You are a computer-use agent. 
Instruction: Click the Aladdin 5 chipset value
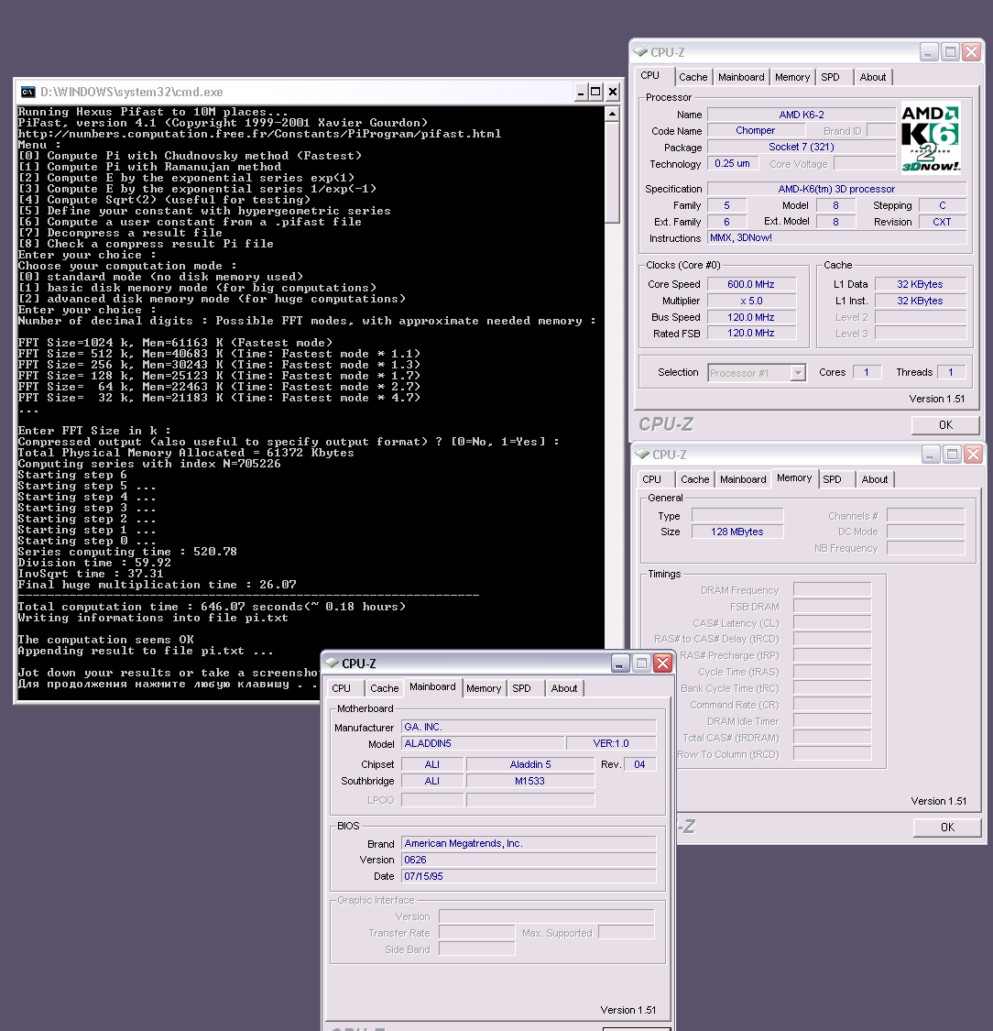[530, 764]
